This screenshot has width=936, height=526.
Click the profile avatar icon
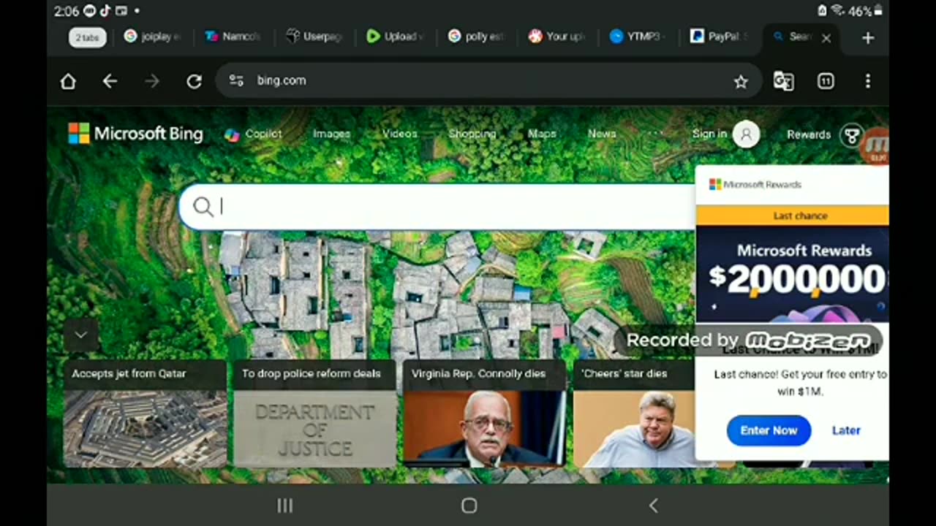(x=747, y=134)
